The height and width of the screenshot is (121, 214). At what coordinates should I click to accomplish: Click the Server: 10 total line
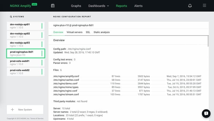point(62,108)
